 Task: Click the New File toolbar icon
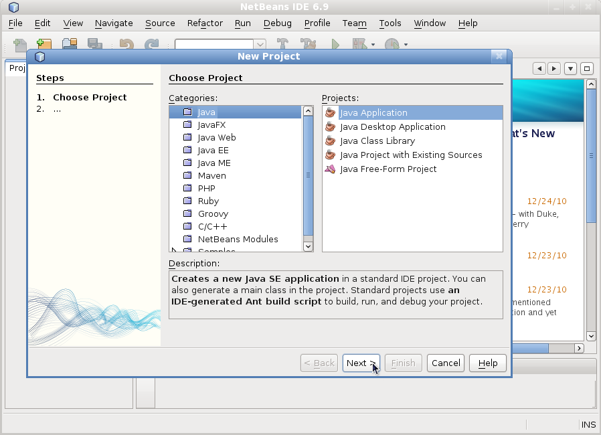(x=19, y=44)
